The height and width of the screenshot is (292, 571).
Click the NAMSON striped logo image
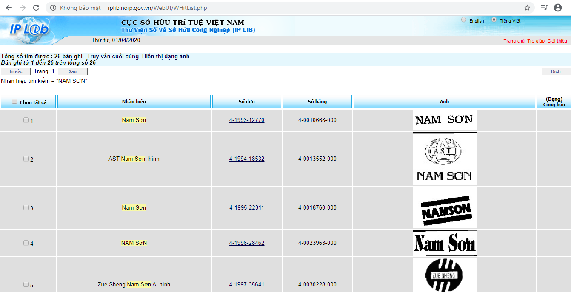[445, 208]
